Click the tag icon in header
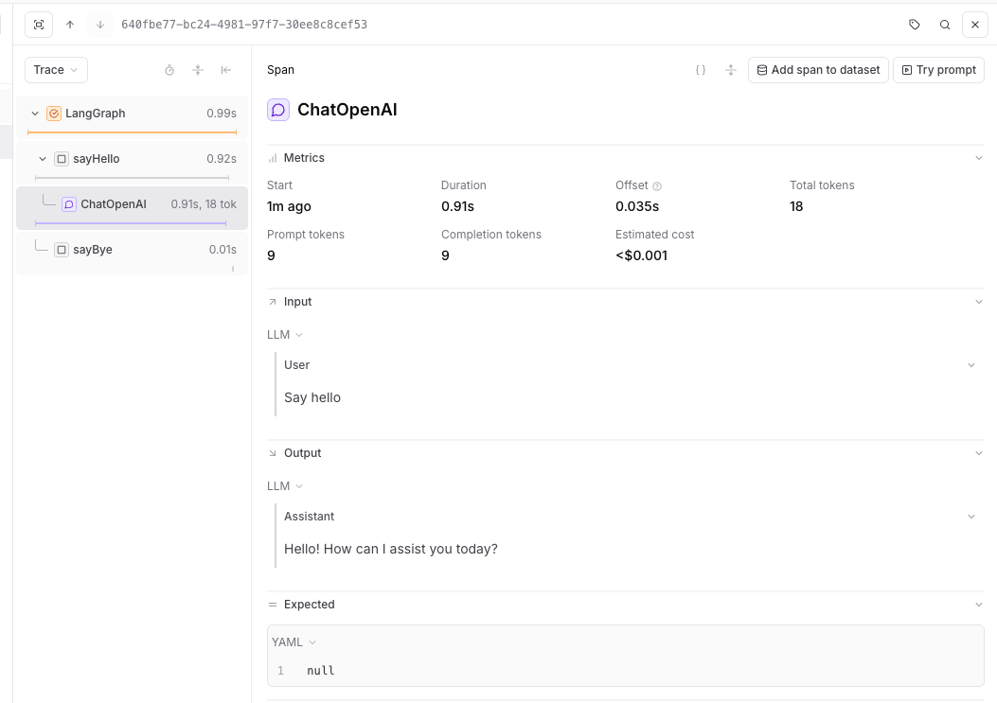 point(915,25)
